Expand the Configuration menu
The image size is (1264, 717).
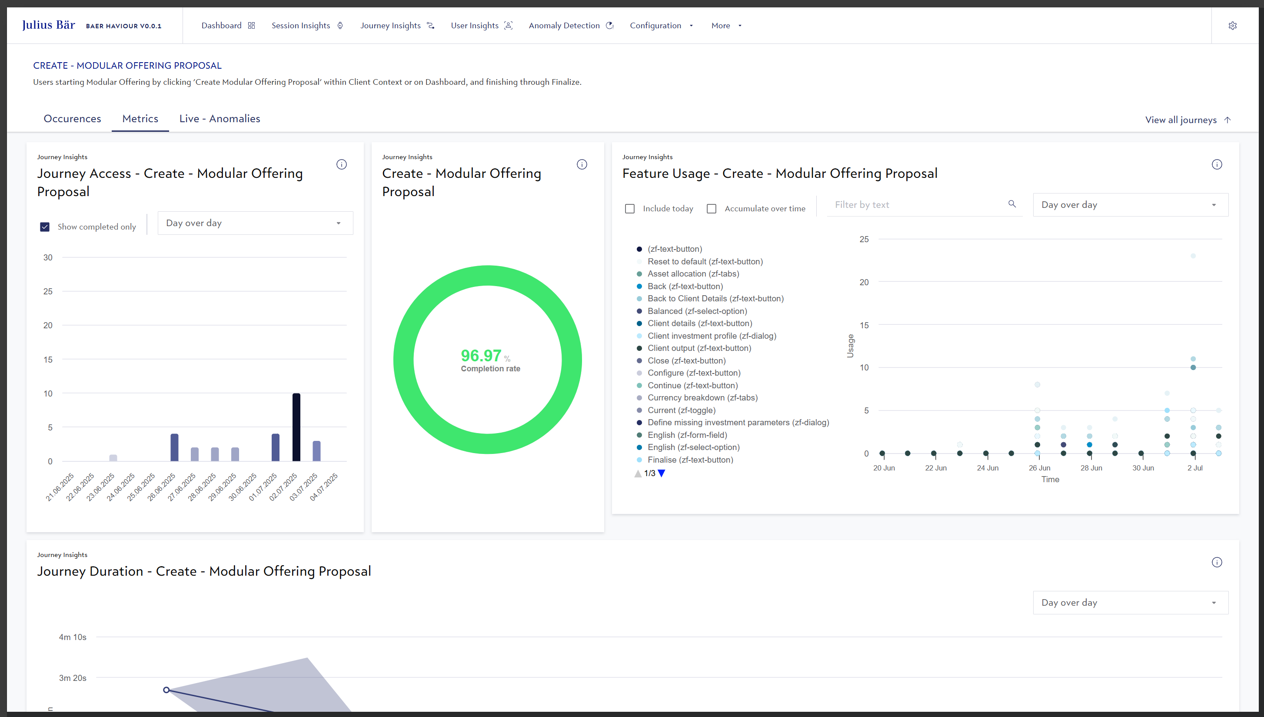[662, 26]
